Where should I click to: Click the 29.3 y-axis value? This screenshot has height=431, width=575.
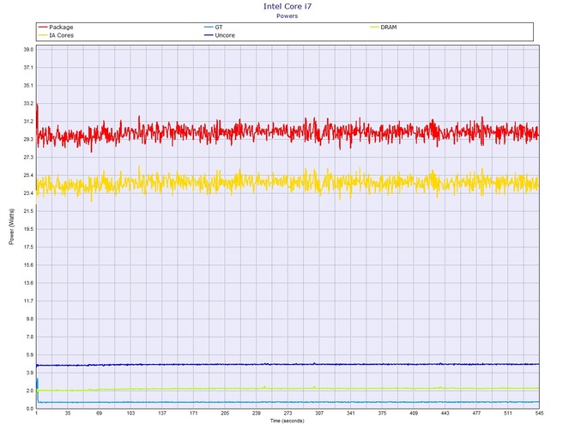28,139
